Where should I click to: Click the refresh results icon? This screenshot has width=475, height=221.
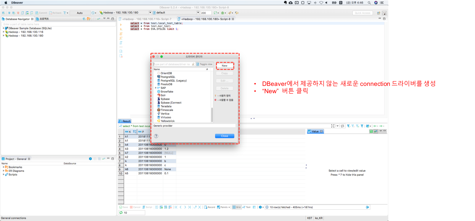[342, 126]
